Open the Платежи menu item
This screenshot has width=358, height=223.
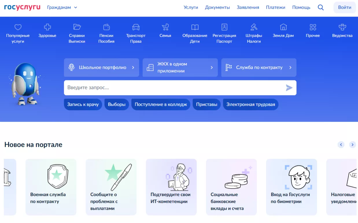pyautogui.click(x=276, y=8)
